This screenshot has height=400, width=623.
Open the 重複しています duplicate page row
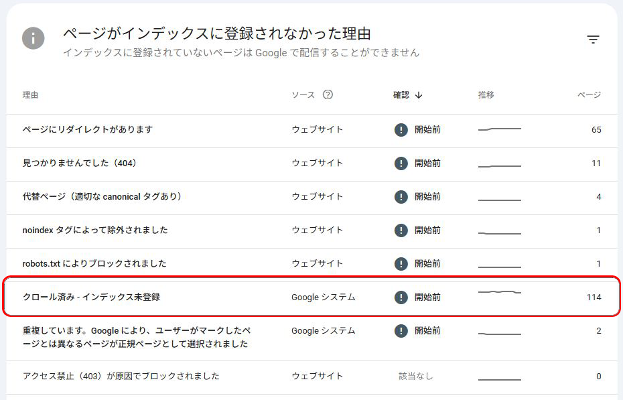point(136,337)
